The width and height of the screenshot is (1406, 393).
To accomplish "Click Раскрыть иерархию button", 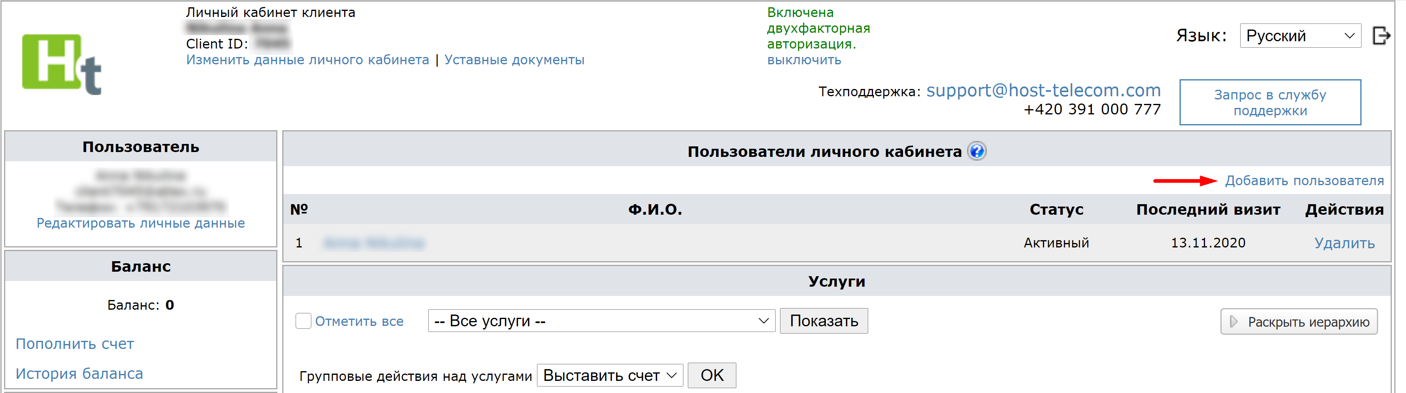I will tap(1299, 322).
